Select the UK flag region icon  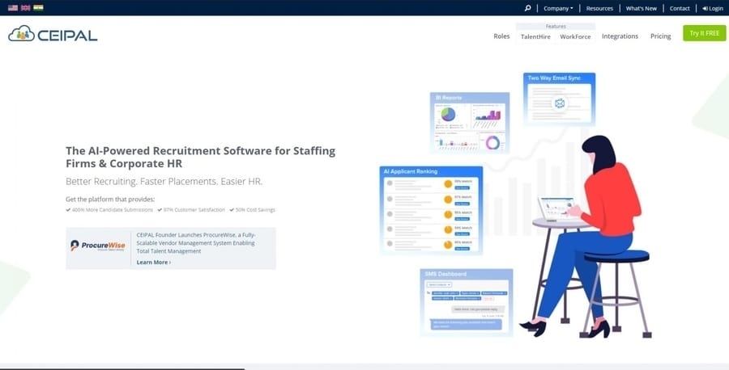coord(26,8)
